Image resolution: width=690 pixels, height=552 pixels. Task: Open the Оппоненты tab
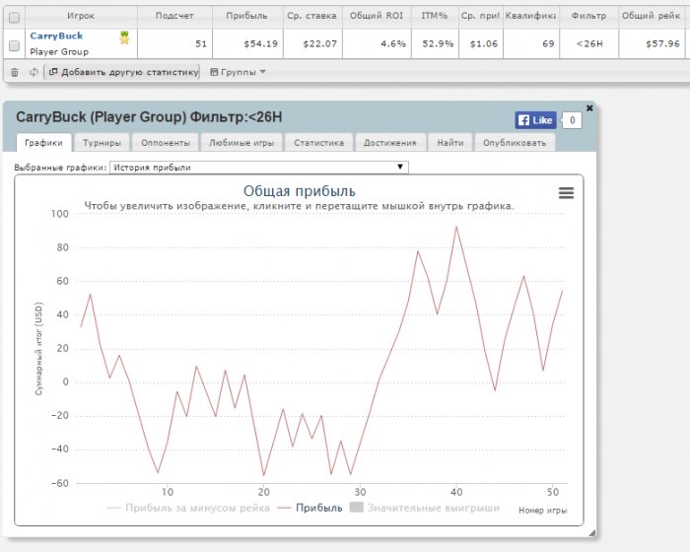(x=165, y=143)
